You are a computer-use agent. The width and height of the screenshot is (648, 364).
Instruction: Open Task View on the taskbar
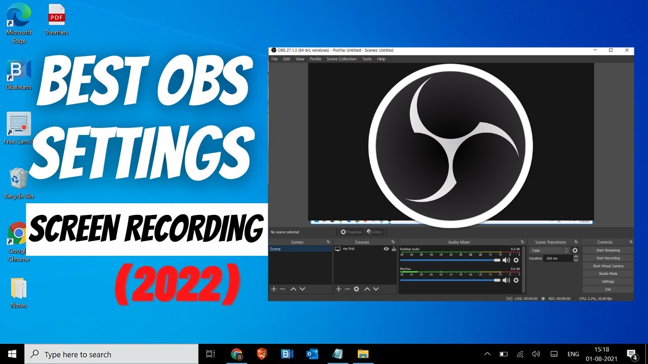coord(211,354)
